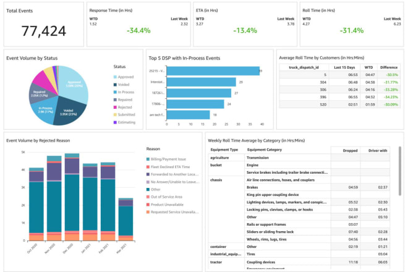Screen dimensions: 408x272
Task: Click the Equipment Type column header
Action: pos(224,150)
